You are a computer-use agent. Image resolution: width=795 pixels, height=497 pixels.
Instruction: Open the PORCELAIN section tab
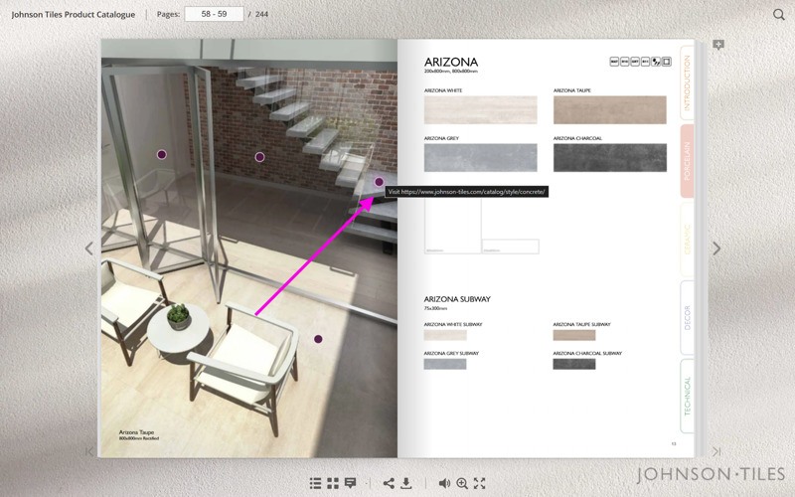coord(687,161)
